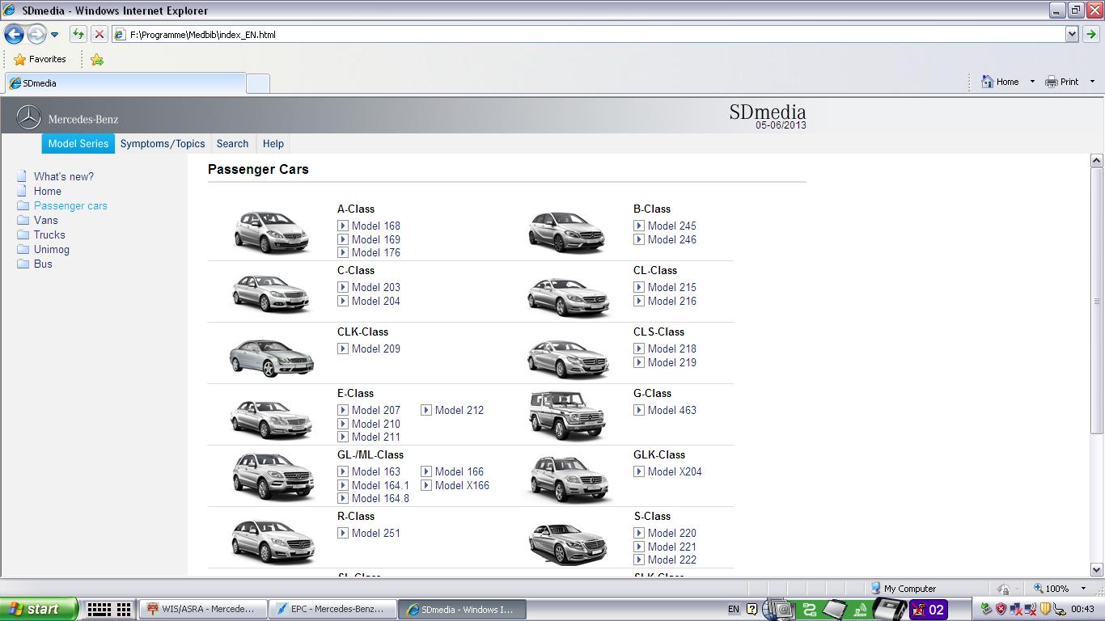Click the page scrollbar up arrow
Image resolution: width=1105 pixels, height=621 pixels.
1097,160
